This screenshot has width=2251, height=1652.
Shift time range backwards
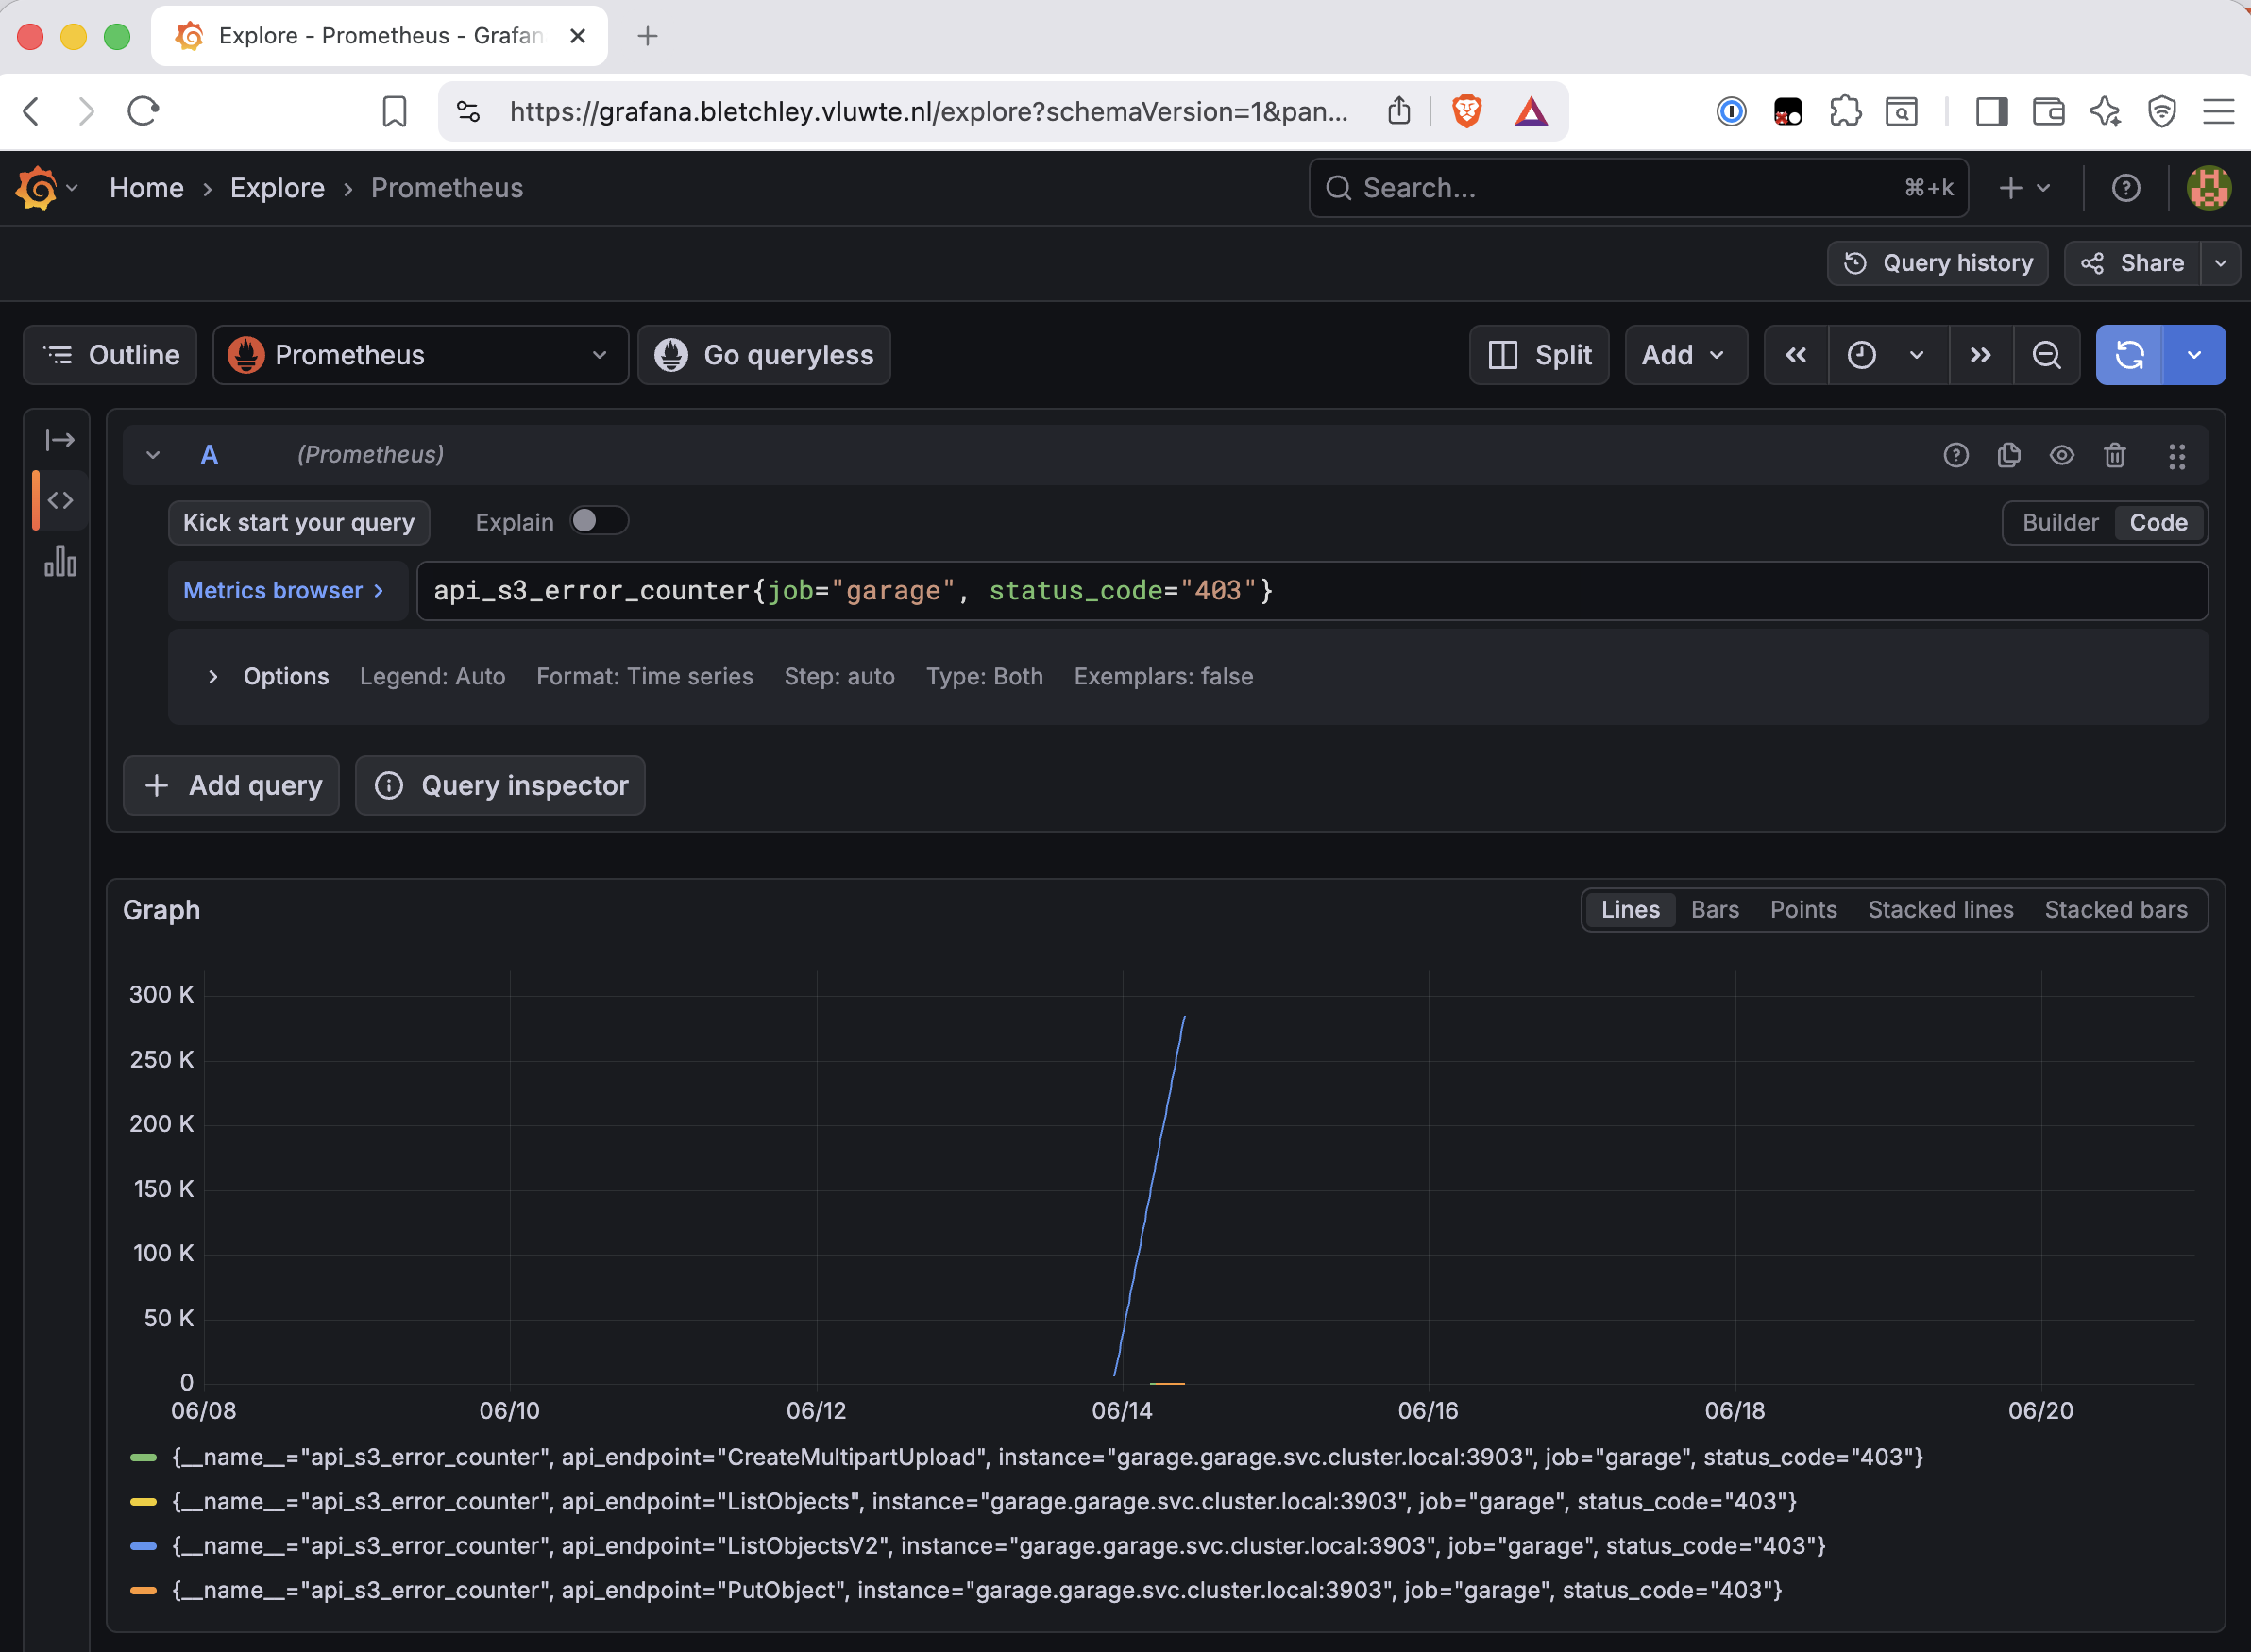(1796, 355)
